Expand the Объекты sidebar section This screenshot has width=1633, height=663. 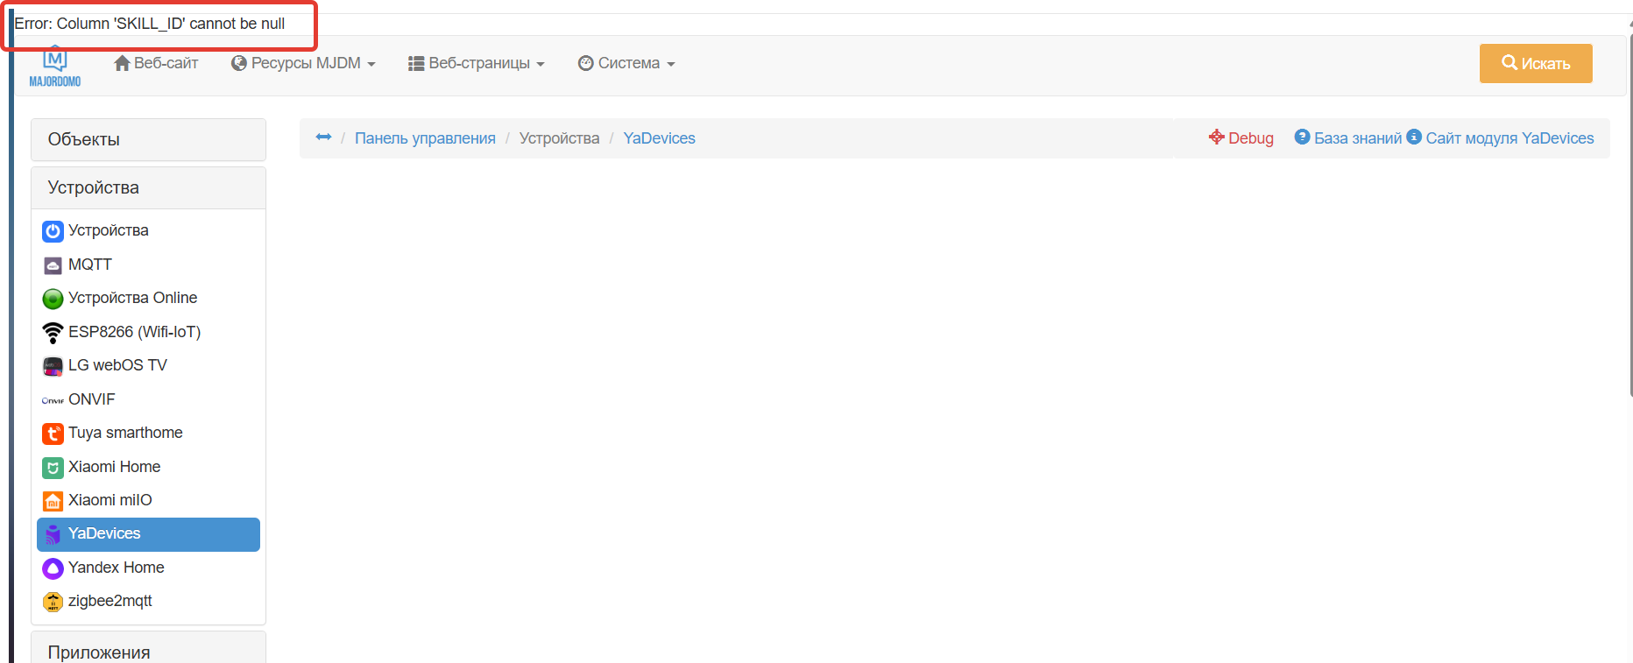(x=148, y=139)
